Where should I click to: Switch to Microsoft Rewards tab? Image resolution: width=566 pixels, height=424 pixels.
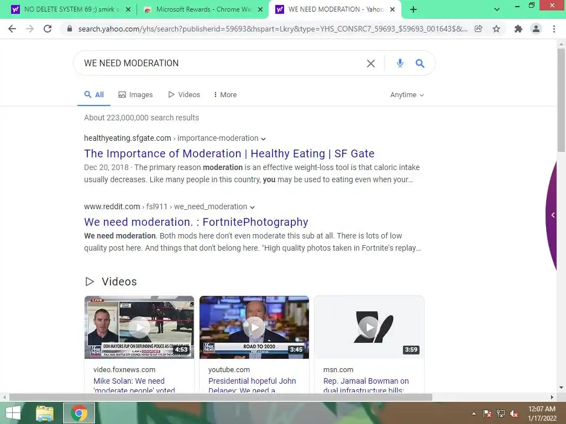(202, 10)
